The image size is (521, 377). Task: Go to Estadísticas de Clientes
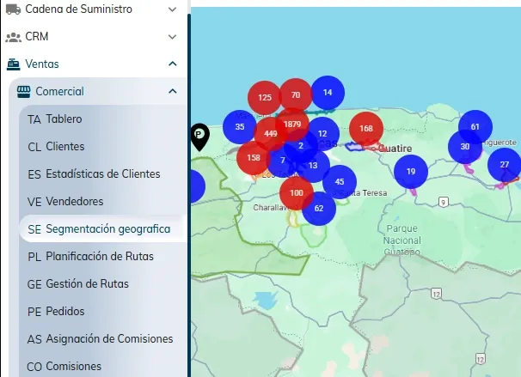(102, 173)
